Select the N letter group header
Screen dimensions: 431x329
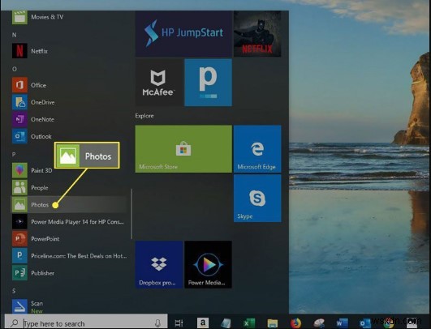click(x=15, y=35)
